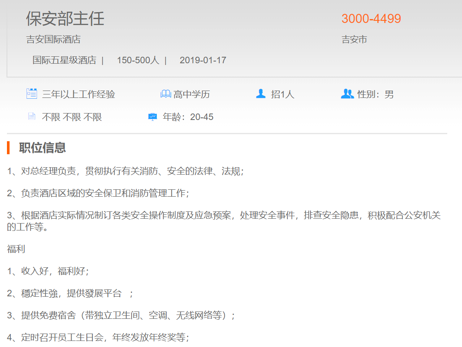Click the presentation board icon beside 年龄：20-45
The width and height of the screenshot is (462, 347).
tap(152, 117)
